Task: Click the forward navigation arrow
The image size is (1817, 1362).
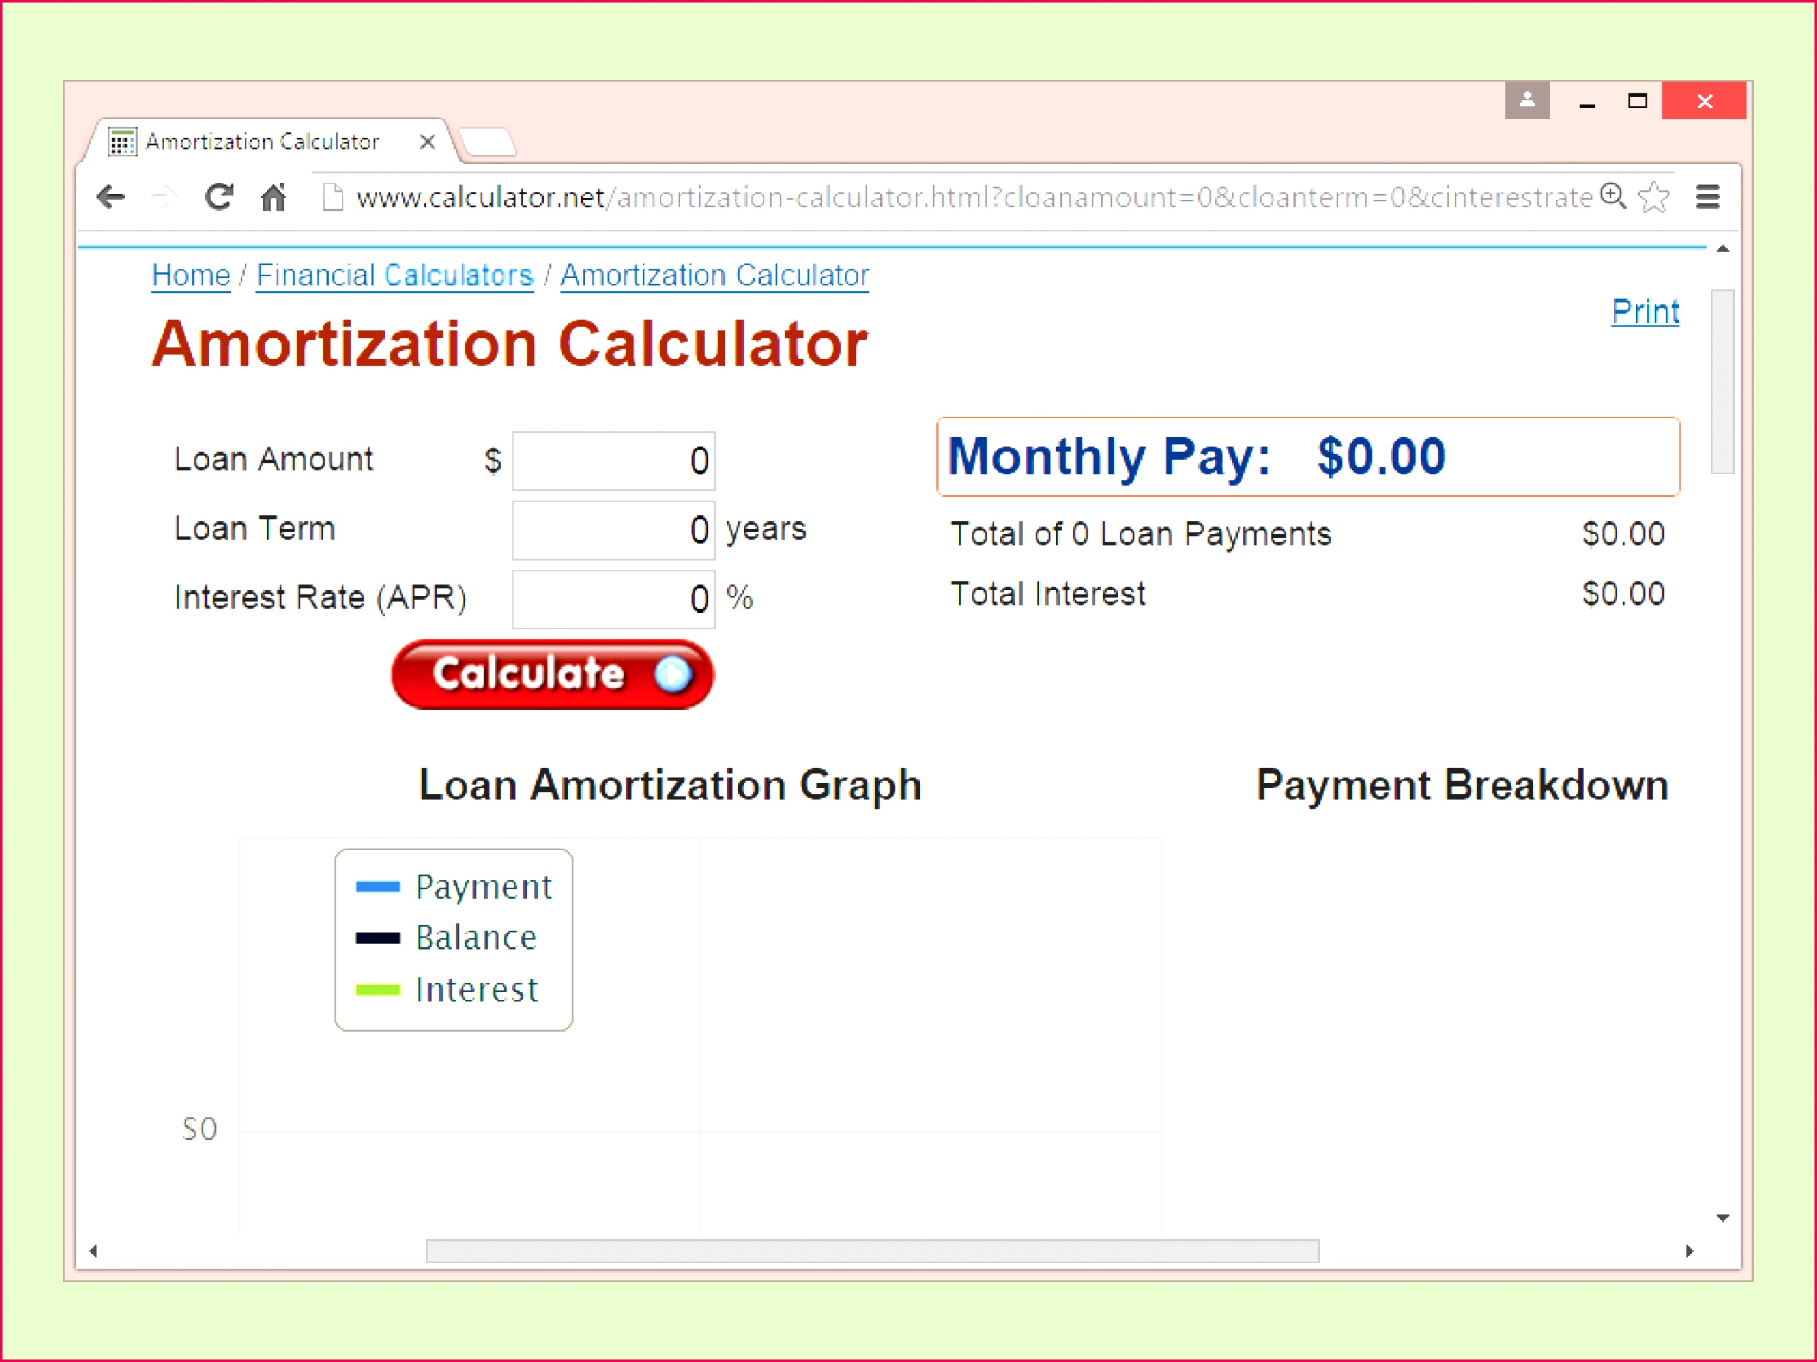Action: click(x=165, y=197)
